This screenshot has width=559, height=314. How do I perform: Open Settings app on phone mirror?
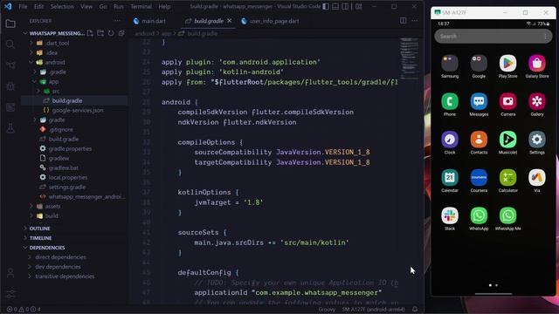[537, 143]
